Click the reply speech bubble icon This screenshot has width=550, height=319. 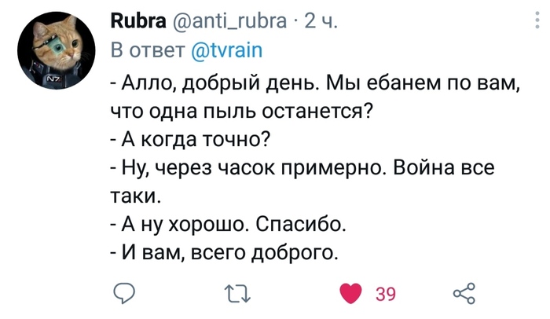pyautogui.click(x=124, y=295)
